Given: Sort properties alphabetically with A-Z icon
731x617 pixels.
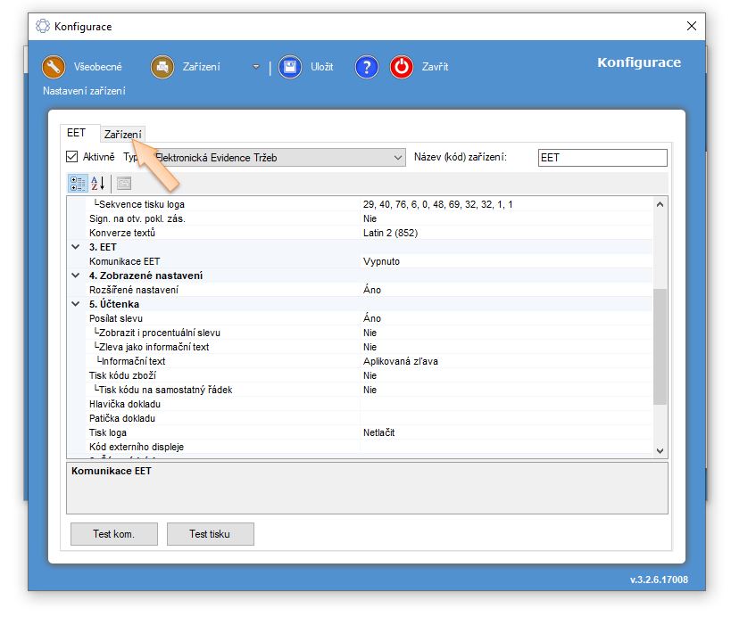Looking at the screenshot, I should 98,183.
